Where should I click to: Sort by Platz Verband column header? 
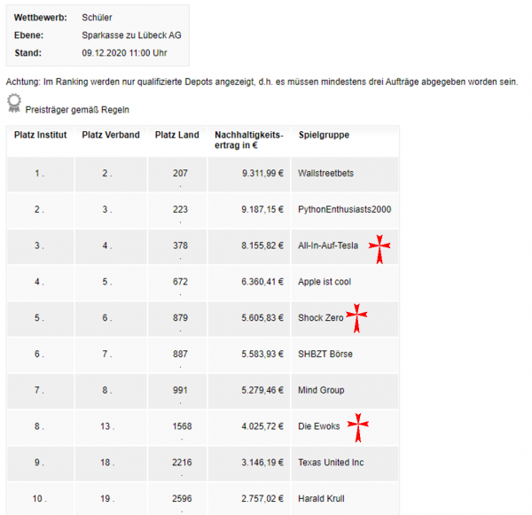click(111, 135)
